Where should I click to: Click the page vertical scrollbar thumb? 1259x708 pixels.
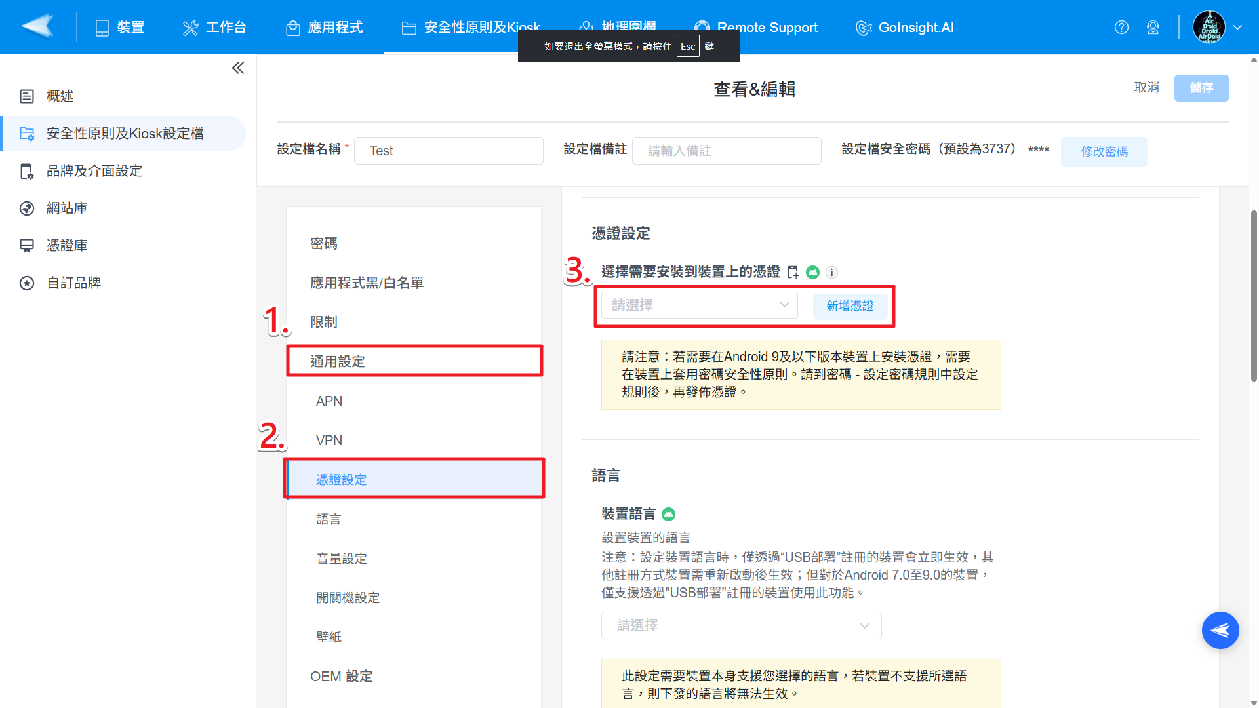(1254, 295)
